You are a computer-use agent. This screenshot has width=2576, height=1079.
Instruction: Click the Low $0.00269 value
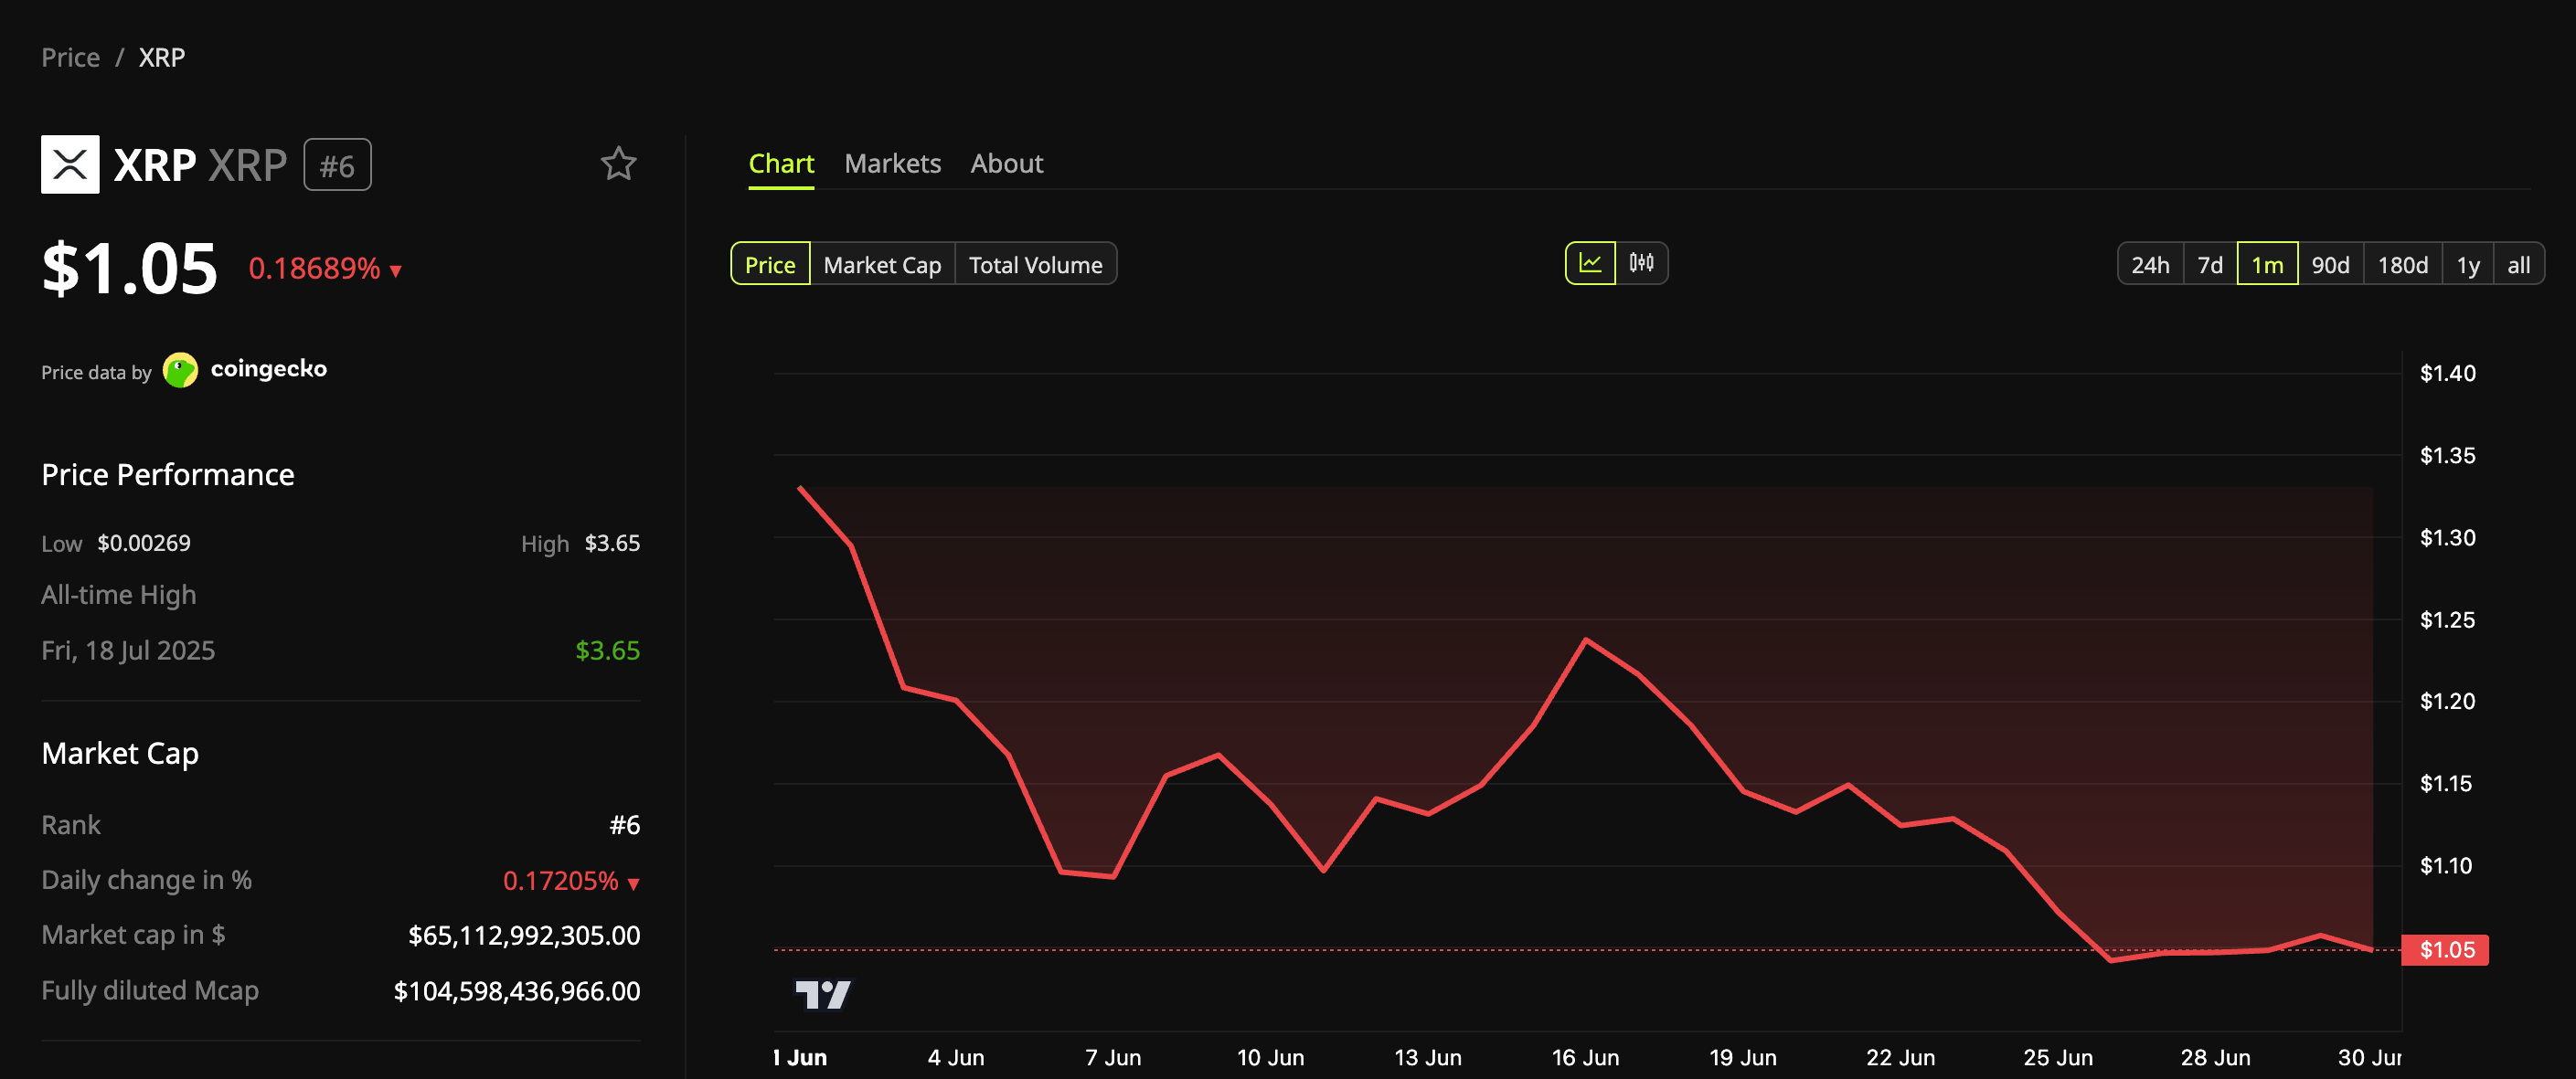pos(143,543)
